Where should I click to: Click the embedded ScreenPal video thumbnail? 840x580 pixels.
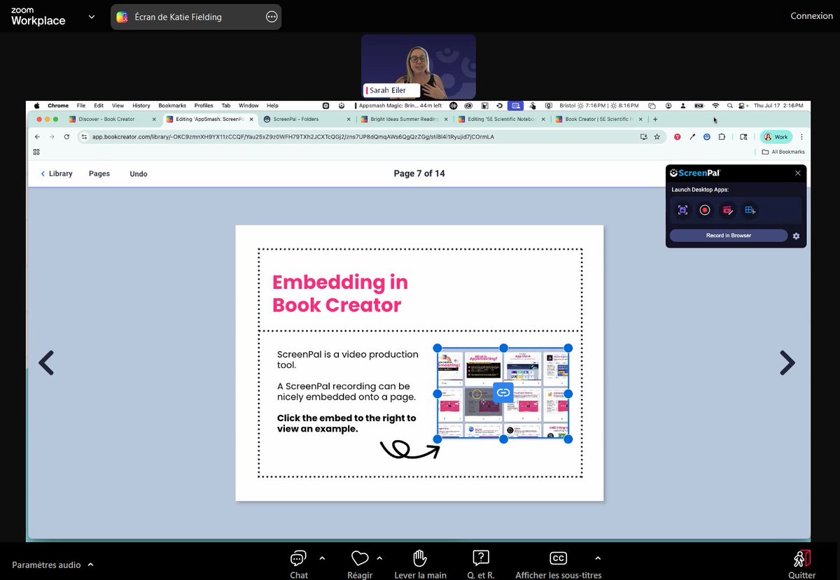503,393
